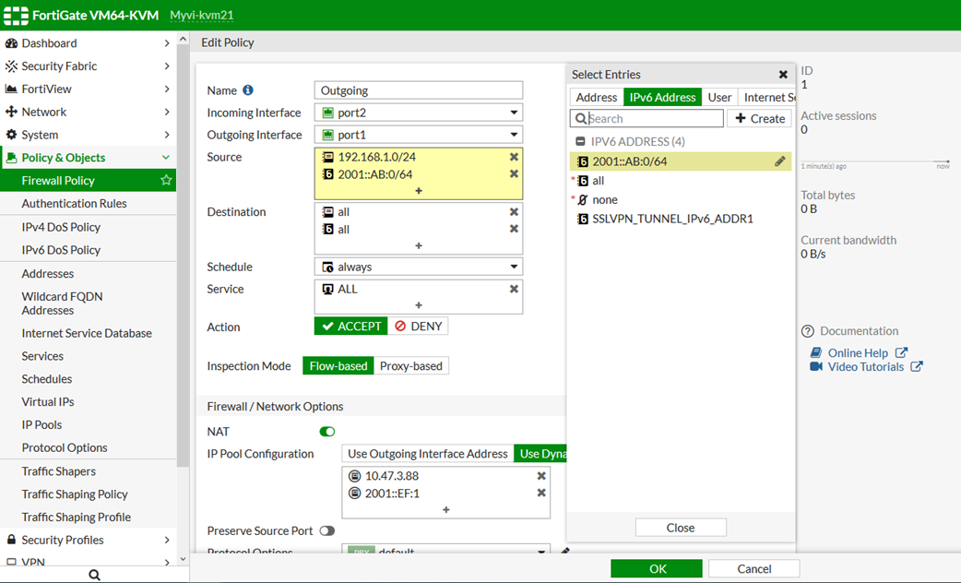Enable the Preserve Source Port toggle
Screen dimensions: 961x583
click(326, 531)
